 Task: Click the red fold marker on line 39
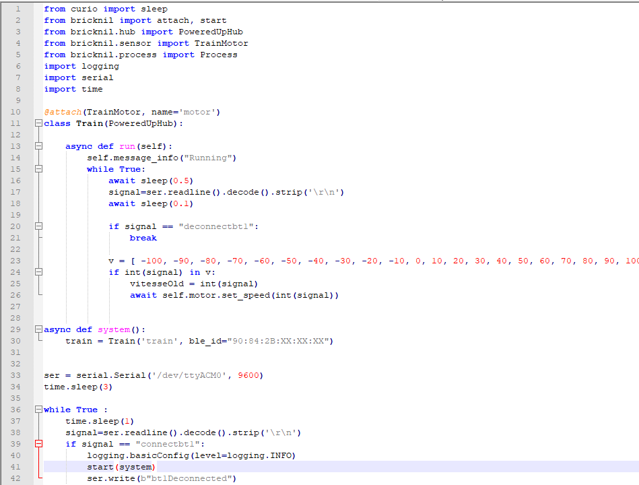(x=38, y=444)
